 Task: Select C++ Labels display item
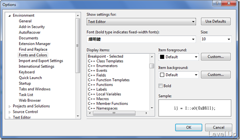point(97,89)
